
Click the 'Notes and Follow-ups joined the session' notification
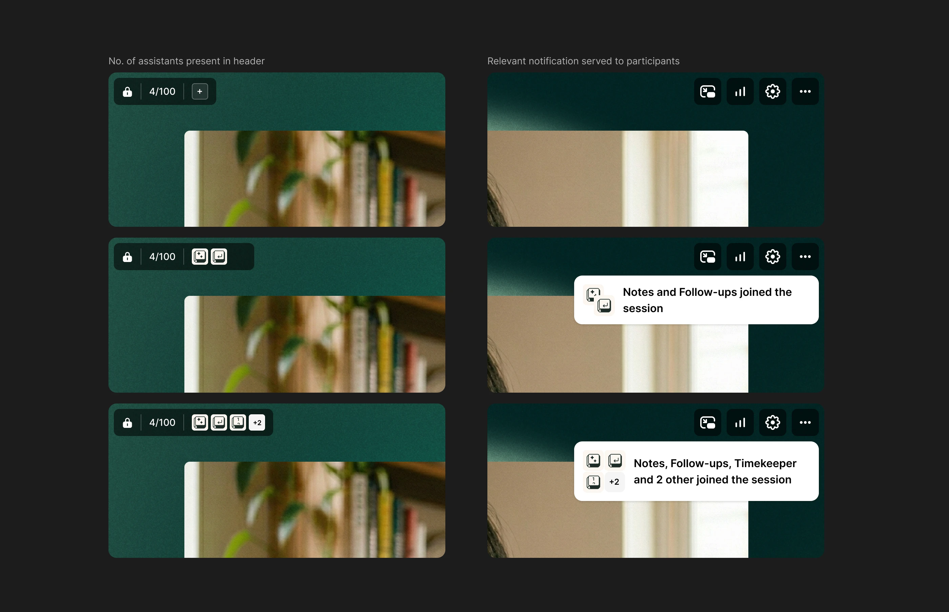point(707,300)
